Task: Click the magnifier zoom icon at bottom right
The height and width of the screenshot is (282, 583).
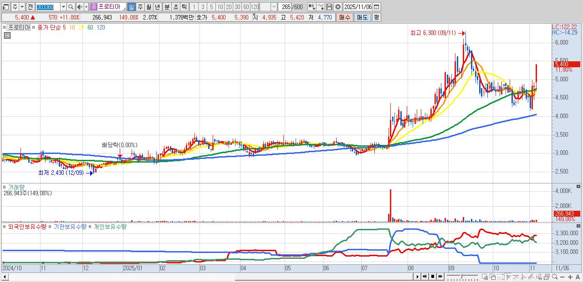Action: [555, 277]
